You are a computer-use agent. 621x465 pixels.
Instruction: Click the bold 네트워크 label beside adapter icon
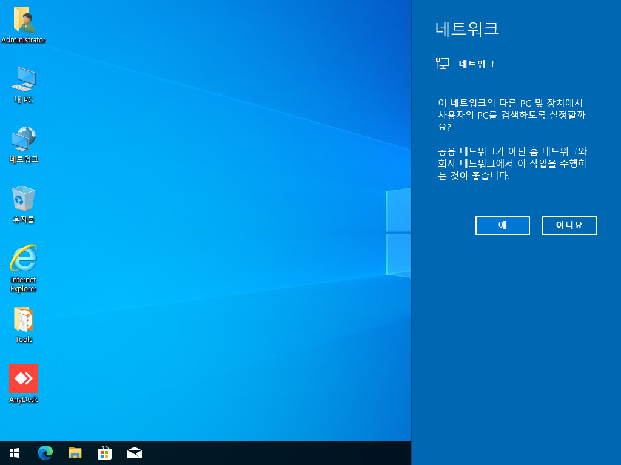click(x=477, y=64)
